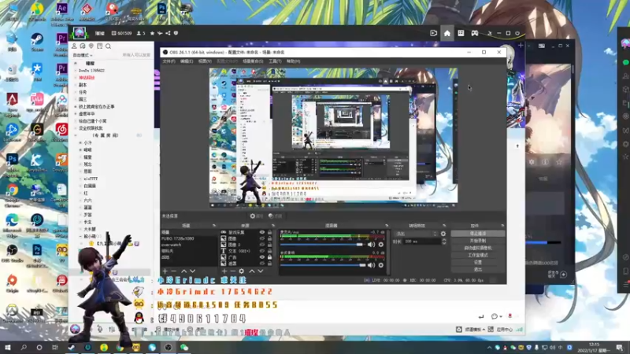
Task: Toggle visibility of 广告 source
Action: (262, 257)
